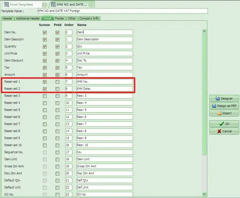240x198 pixels.
Task: Enable Screen checkbox for Reserved 3
Action: point(45,96)
